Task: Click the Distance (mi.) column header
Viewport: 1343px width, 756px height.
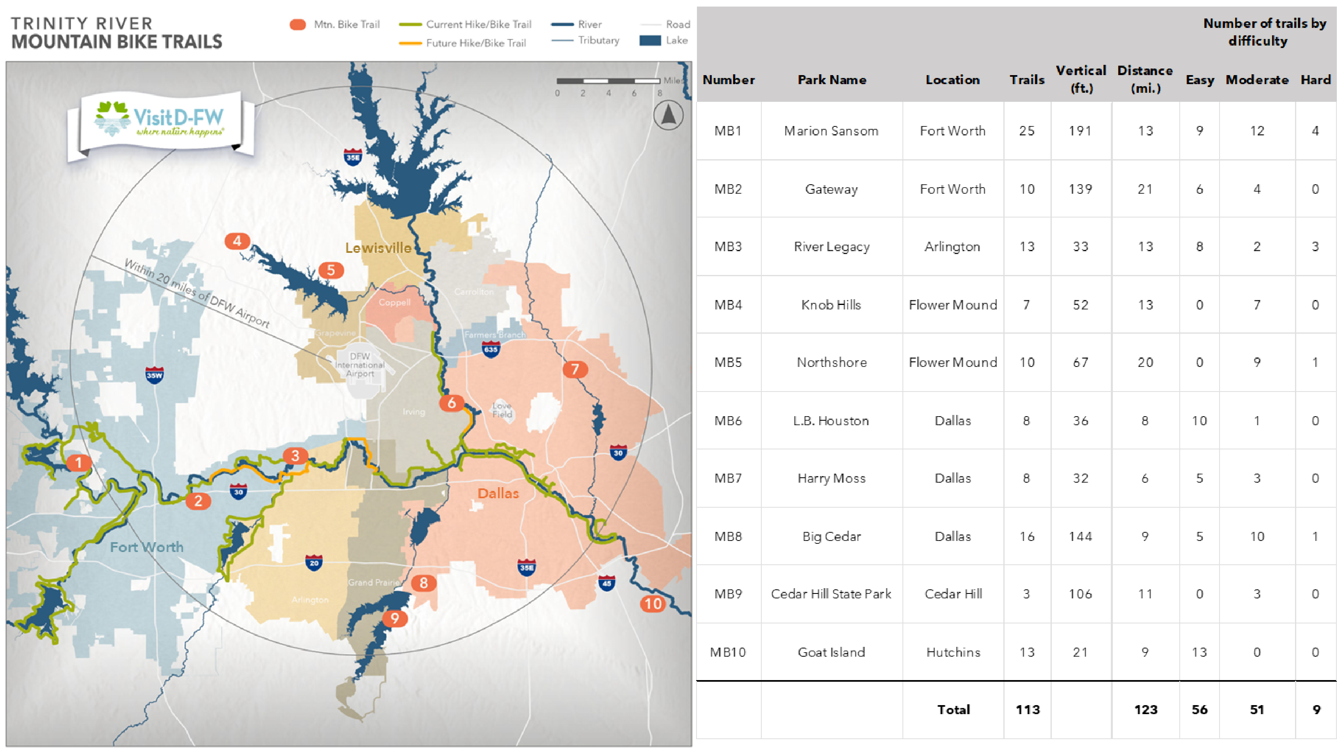Action: [x=1145, y=79]
